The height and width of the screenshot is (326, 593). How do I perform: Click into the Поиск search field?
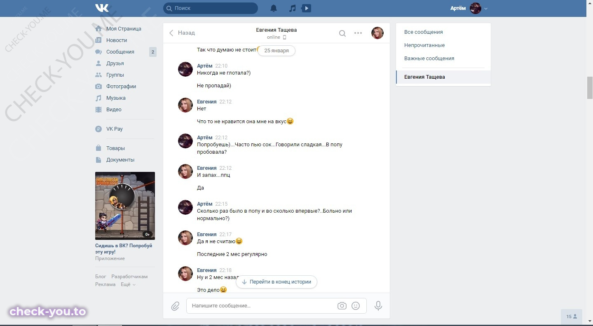[x=211, y=8]
